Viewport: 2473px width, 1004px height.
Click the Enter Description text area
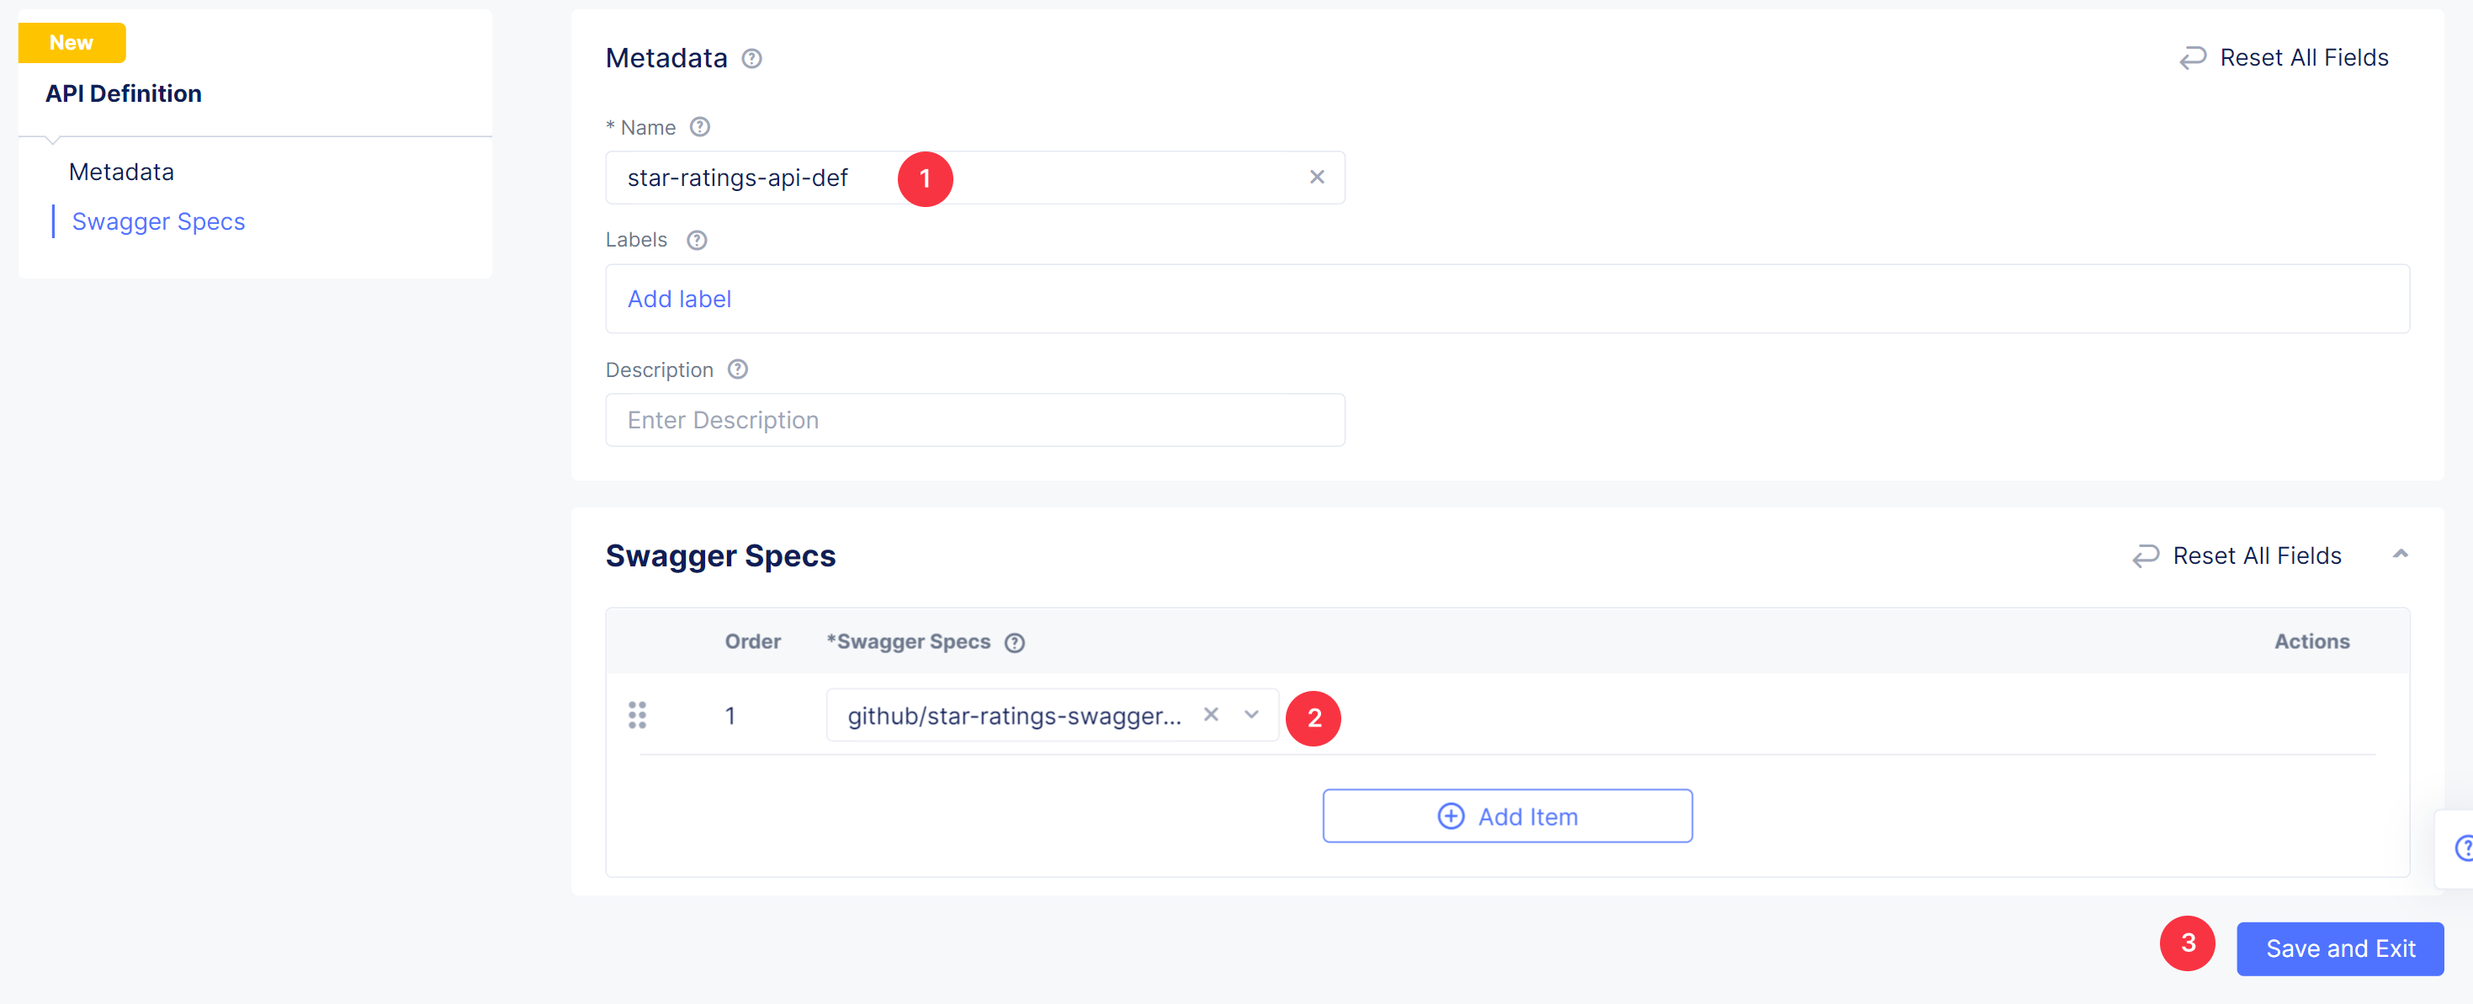coord(974,418)
